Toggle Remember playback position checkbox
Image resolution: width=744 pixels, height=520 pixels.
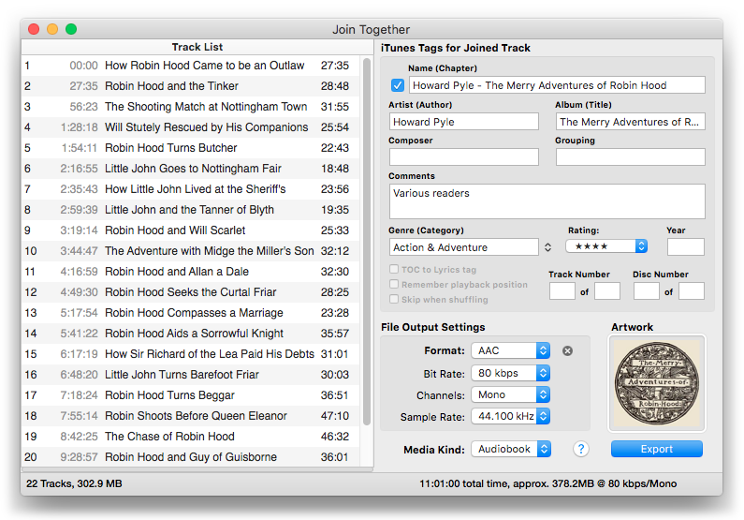point(394,284)
